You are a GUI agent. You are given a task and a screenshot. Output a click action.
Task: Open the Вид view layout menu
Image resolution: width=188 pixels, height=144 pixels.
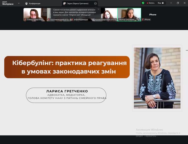[x=160, y=3]
